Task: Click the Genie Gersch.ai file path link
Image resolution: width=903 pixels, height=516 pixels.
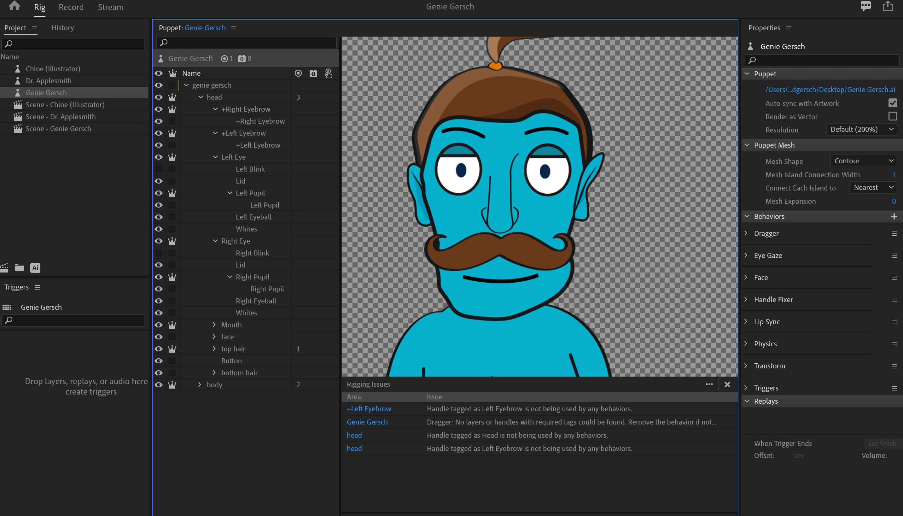Action: 830,89
